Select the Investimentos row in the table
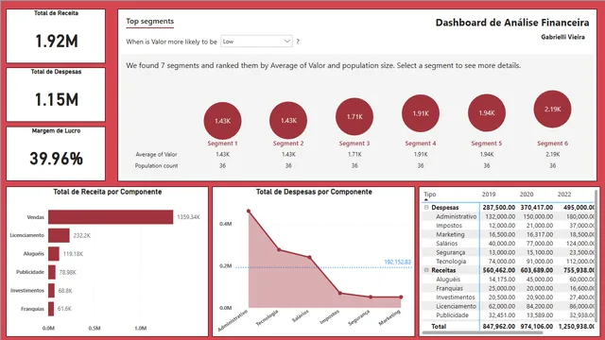The image size is (605, 340). coord(509,297)
